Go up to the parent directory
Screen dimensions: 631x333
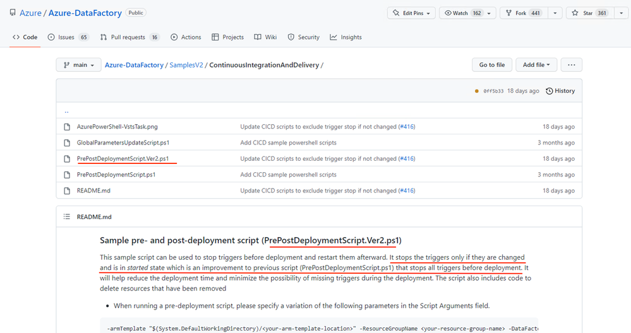(67, 111)
